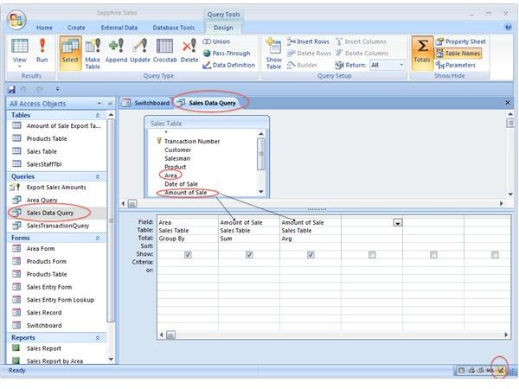Collapse the Reports group

tap(98, 338)
